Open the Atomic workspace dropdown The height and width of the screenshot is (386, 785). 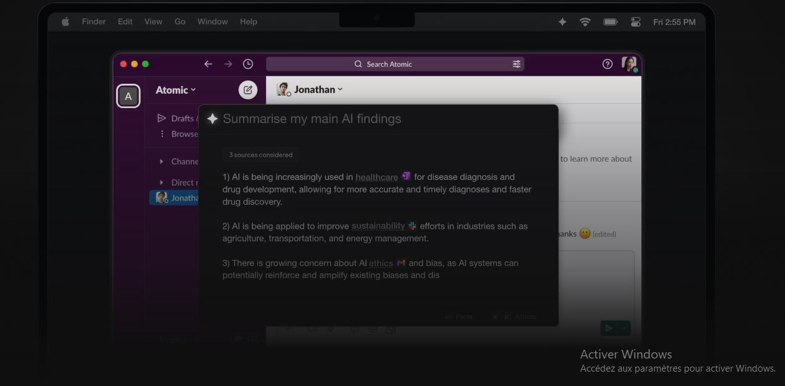175,90
